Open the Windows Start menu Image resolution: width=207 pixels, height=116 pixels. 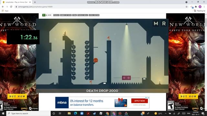(x=3, y=113)
